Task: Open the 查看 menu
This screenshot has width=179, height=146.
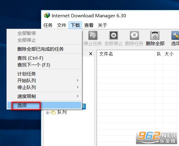Action: click(x=89, y=25)
